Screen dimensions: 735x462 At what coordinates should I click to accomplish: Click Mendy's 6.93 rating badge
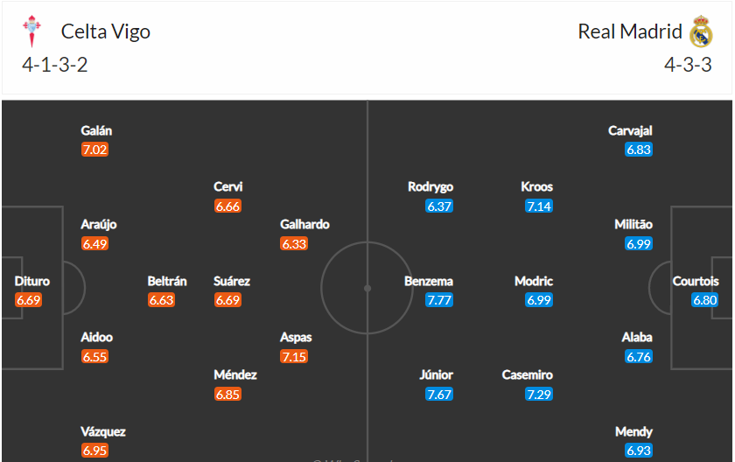click(x=639, y=451)
